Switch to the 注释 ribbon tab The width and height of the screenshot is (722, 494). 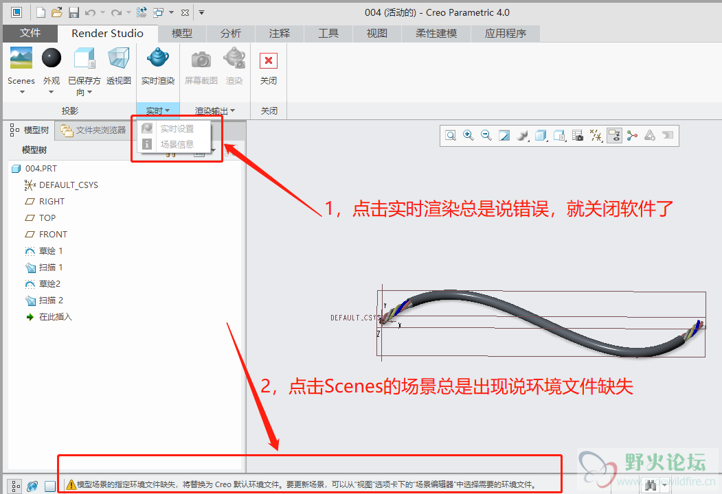point(280,33)
